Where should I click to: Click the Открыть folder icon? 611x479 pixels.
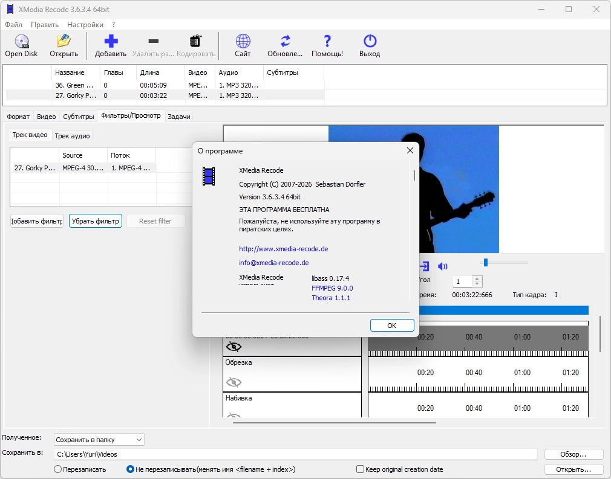click(64, 41)
